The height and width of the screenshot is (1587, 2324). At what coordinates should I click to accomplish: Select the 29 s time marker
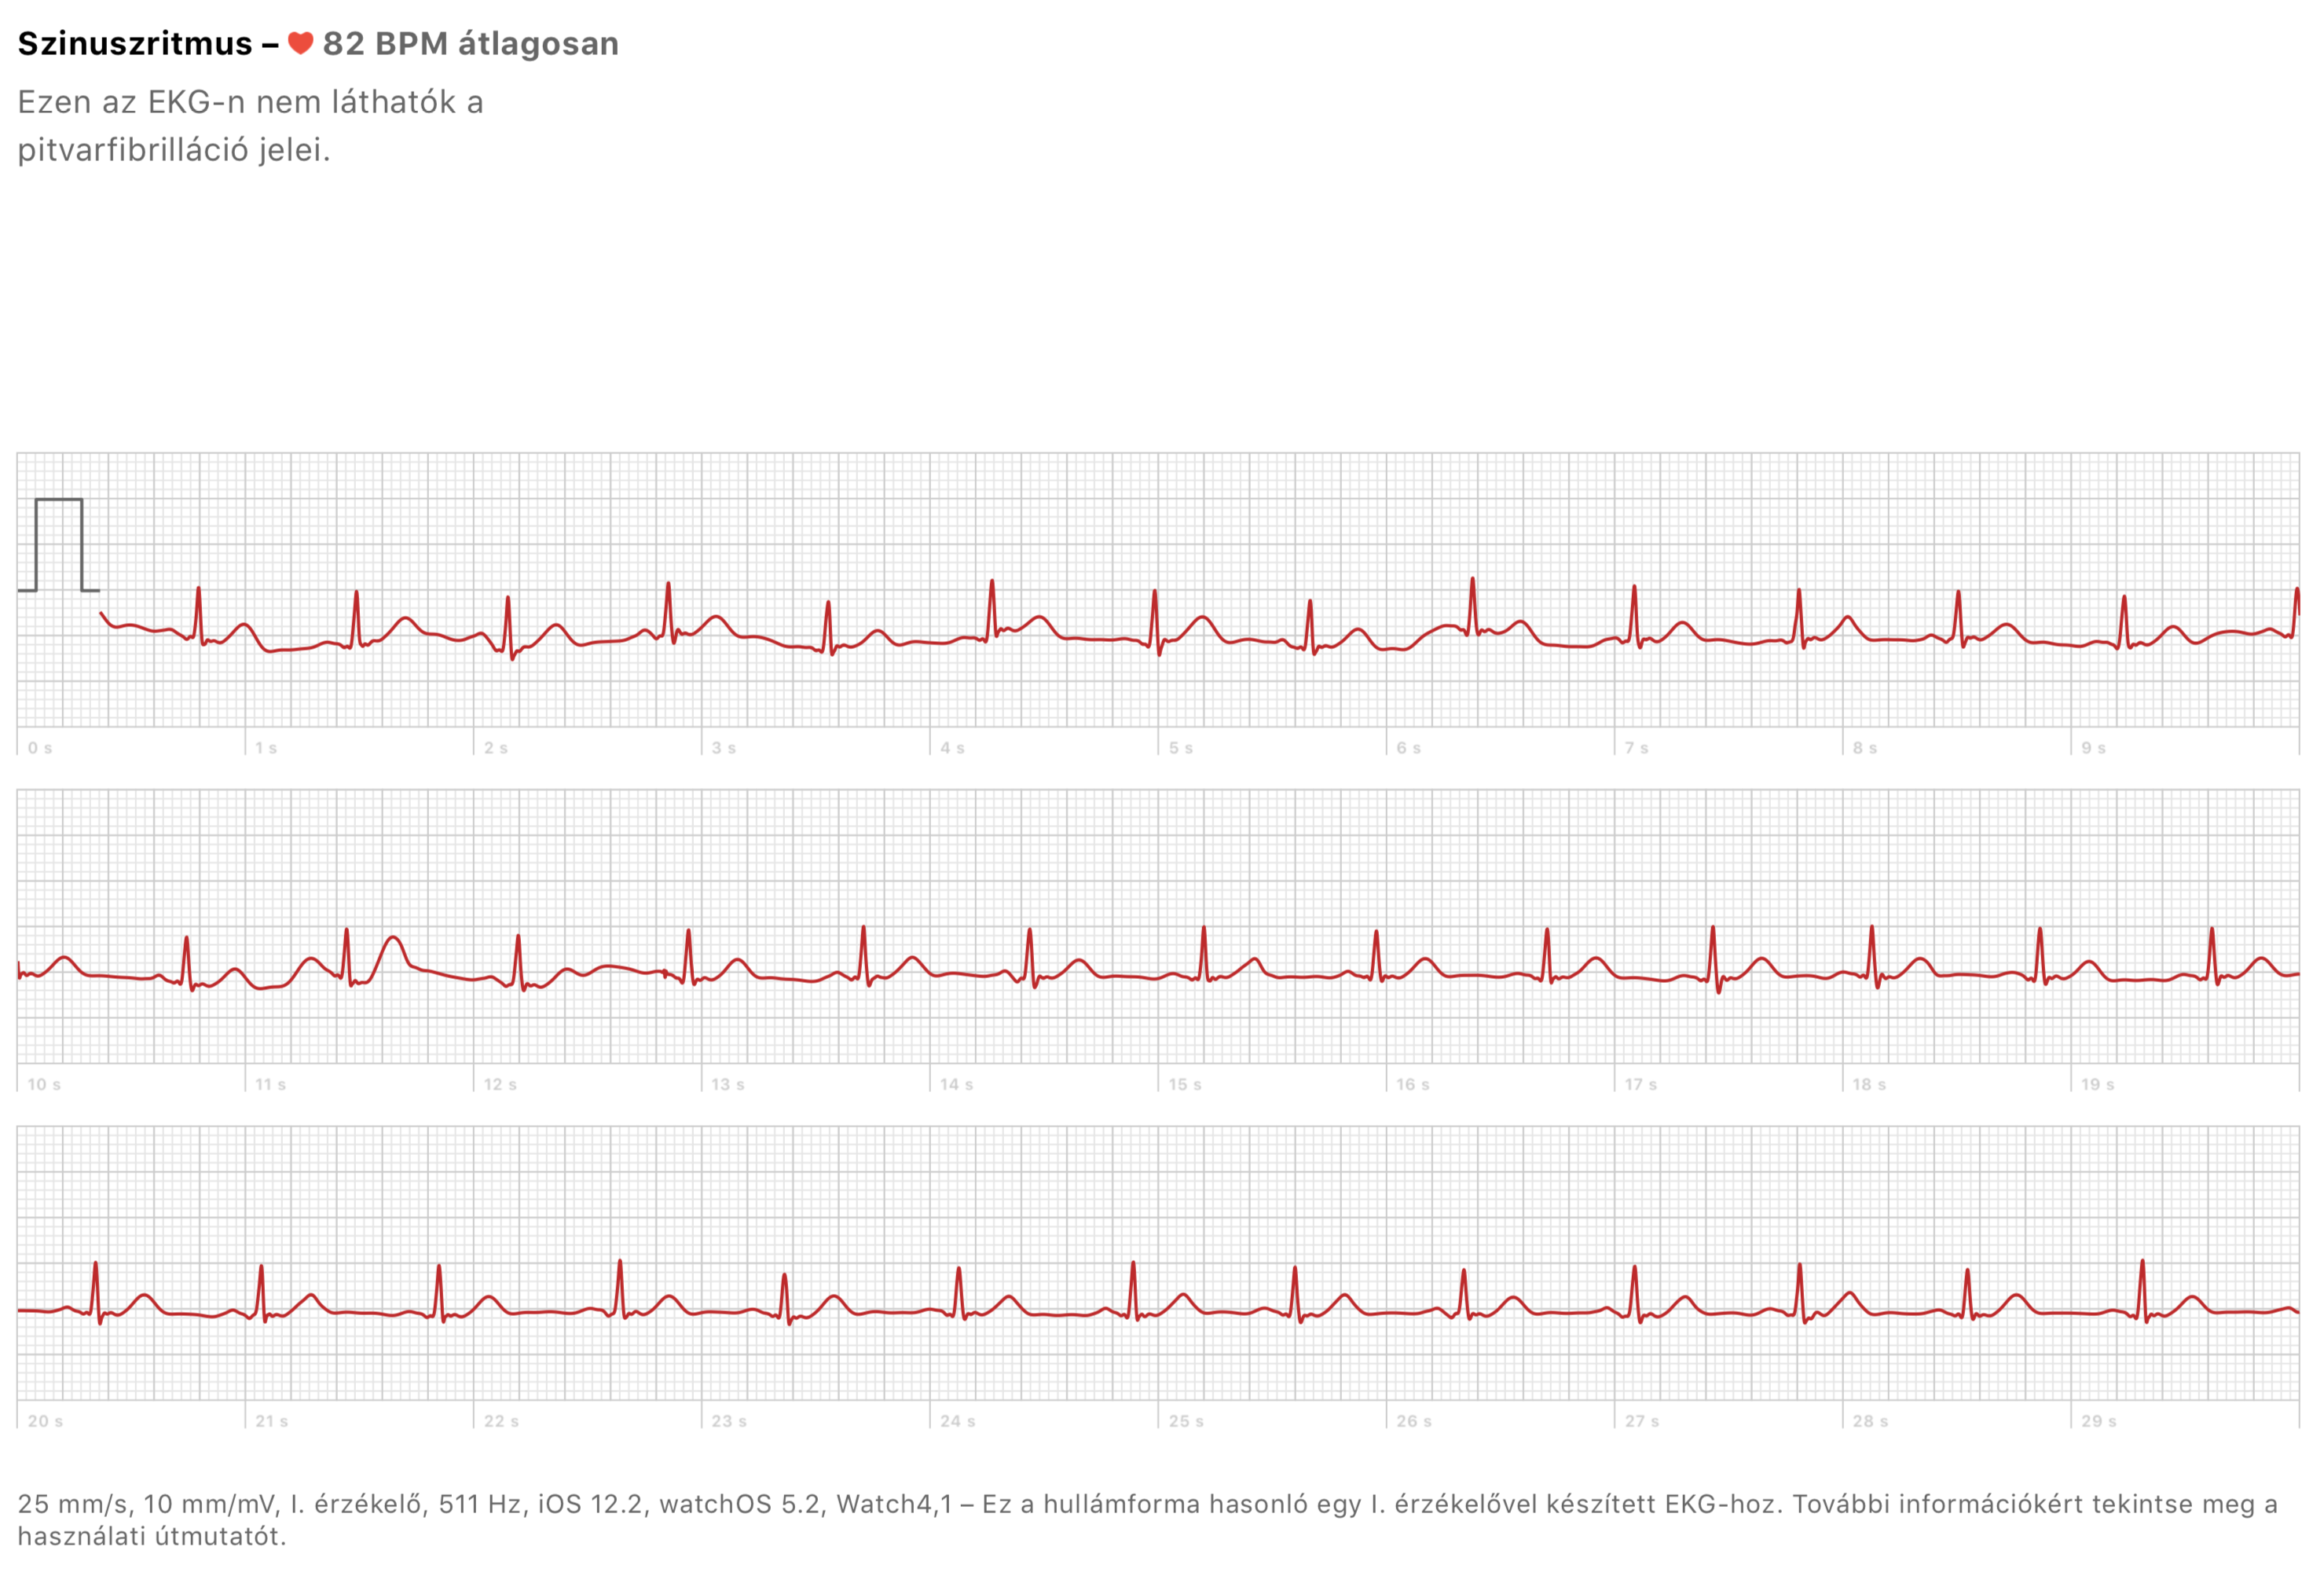coord(2099,1422)
